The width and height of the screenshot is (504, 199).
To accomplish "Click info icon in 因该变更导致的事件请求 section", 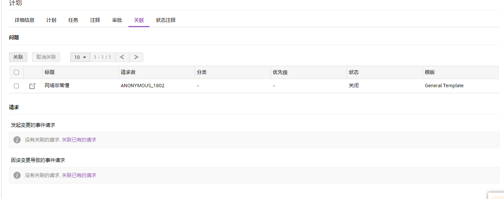I will point(17,175).
